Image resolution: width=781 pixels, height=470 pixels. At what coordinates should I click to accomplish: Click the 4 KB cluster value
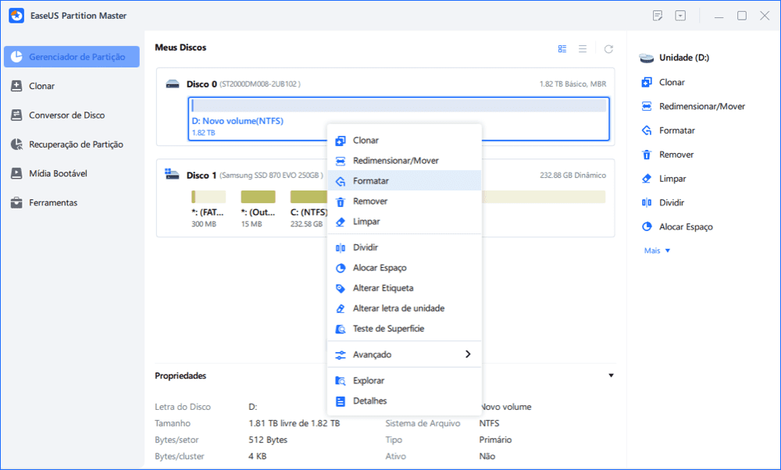coord(258,456)
